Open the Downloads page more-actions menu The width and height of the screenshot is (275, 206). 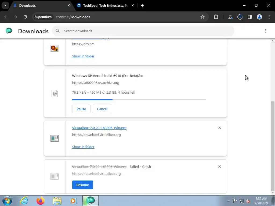point(266,31)
